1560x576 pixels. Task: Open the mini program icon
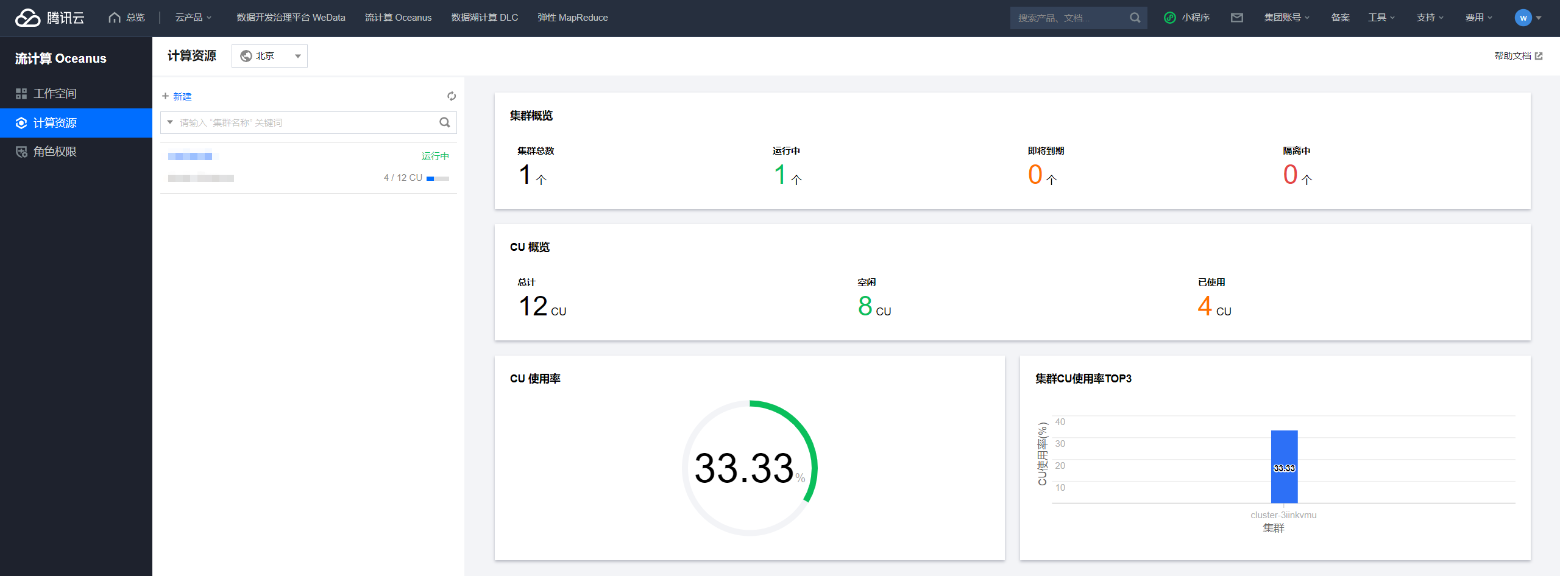pyautogui.click(x=1169, y=18)
